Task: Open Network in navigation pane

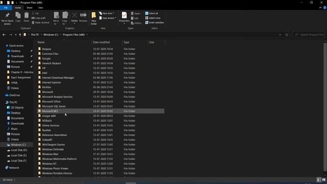Action: pyautogui.click(x=14, y=168)
